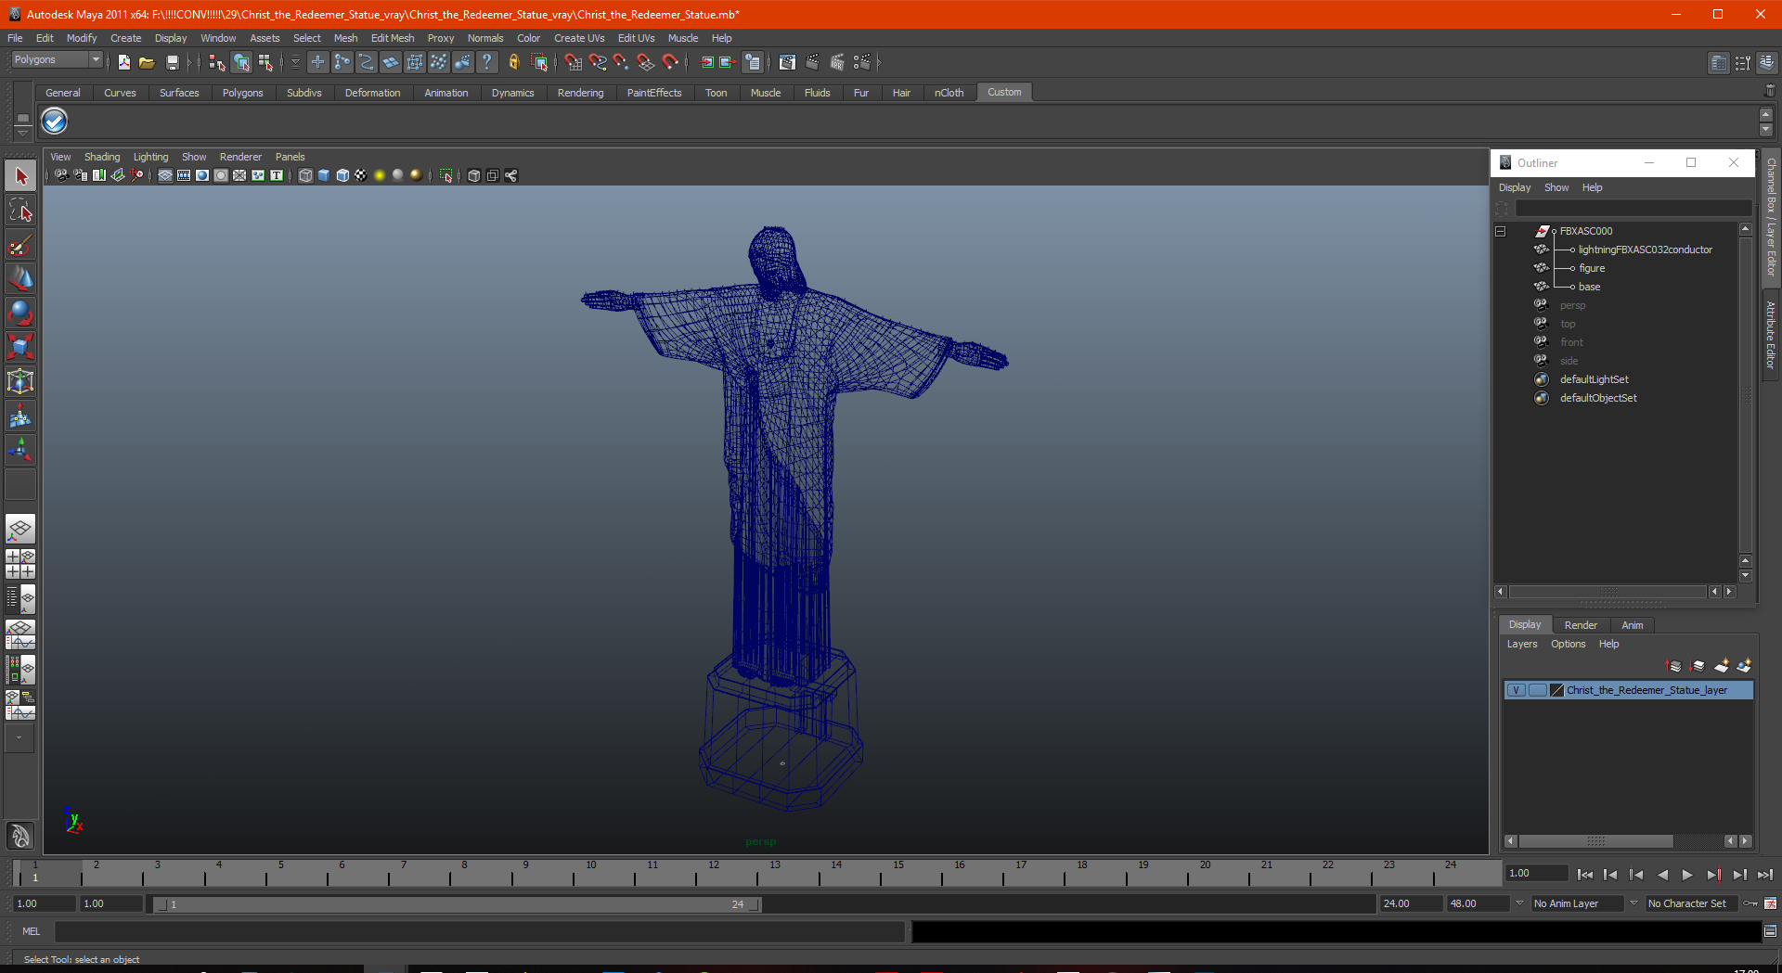Toggle snap to grids magnet icon

[x=573, y=62]
